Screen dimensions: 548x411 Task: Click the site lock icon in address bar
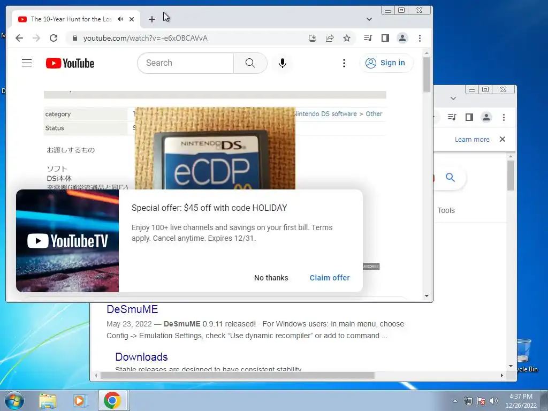[74, 38]
